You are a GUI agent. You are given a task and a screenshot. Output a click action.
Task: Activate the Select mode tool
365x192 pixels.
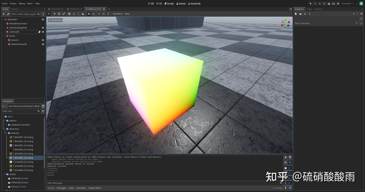pos(49,14)
